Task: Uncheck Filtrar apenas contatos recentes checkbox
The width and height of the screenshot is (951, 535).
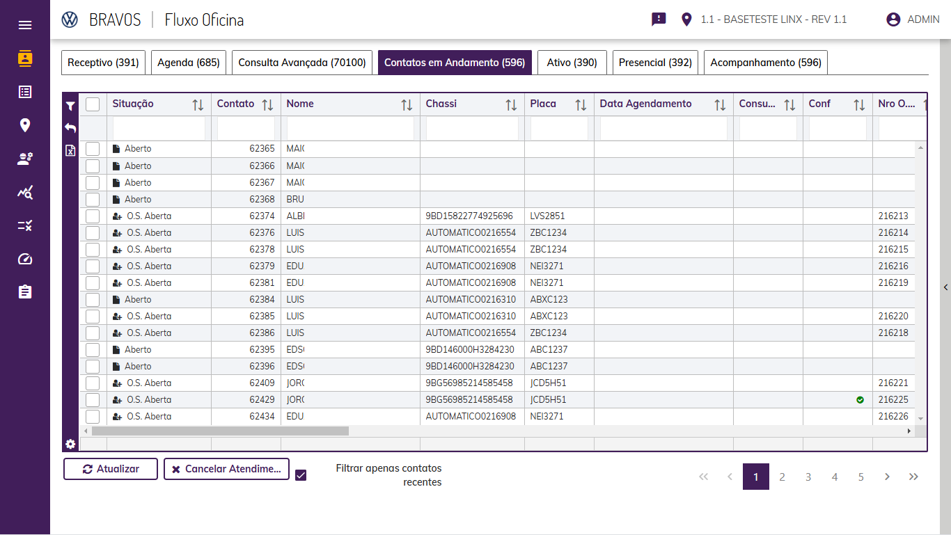Action: click(301, 475)
